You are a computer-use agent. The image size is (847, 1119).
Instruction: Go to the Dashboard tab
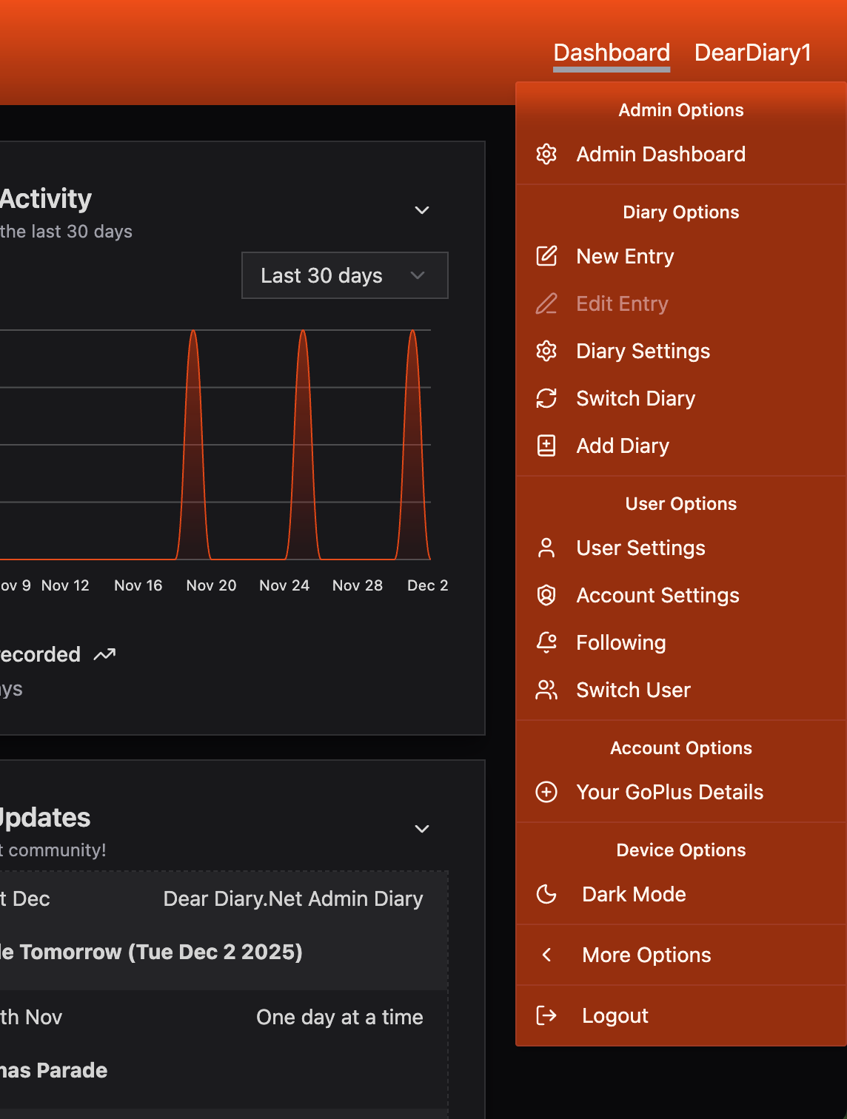point(612,53)
